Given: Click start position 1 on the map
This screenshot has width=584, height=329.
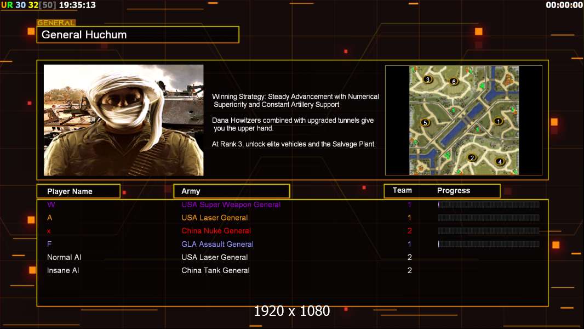Looking at the screenshot, I should pos(498,121).
